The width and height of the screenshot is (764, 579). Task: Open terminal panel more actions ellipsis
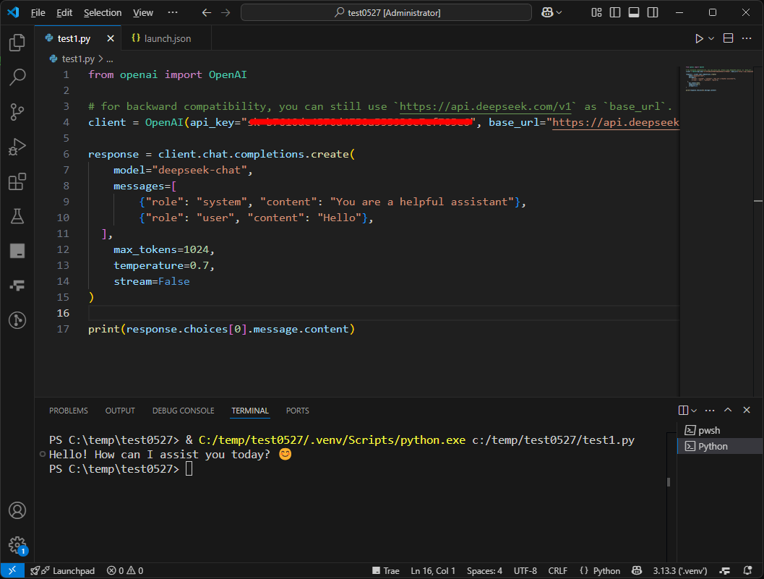tap(710, 411)
